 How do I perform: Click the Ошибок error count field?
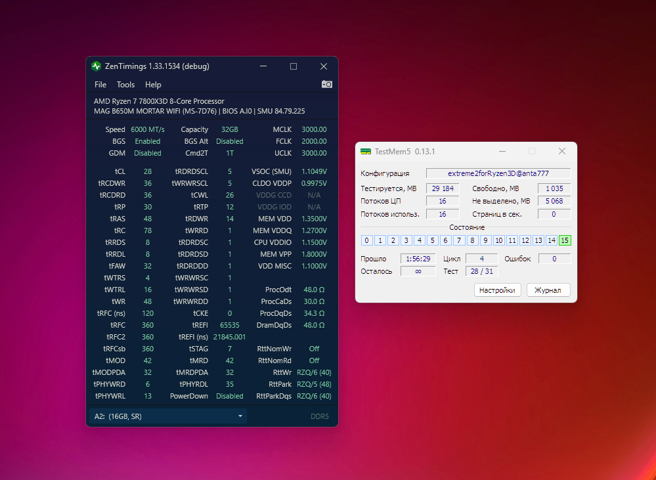(554, 259)
